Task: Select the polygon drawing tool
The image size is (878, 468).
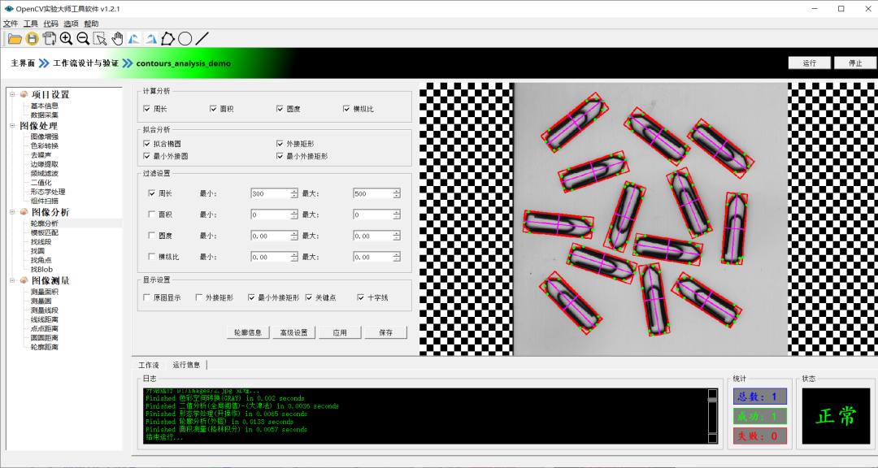Action: tap(167, 39)
